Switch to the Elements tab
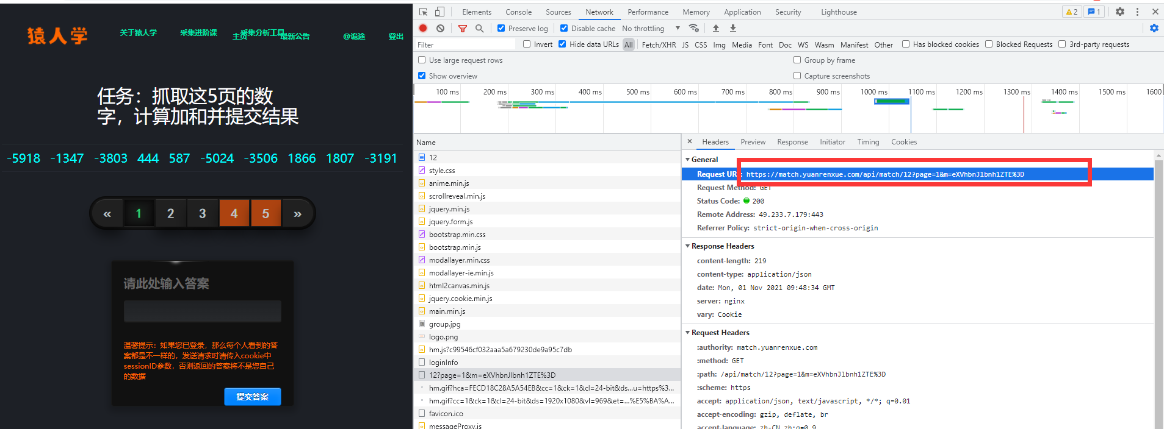The height and width of the screenshot is (429, 1164). (x=477, y=12)
